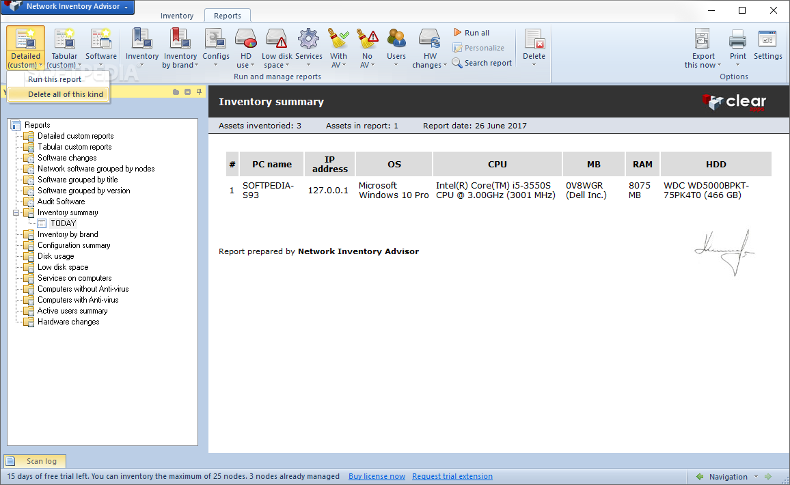Click the Run all play icon
This screenshot has height=485, width=790.
457,32
